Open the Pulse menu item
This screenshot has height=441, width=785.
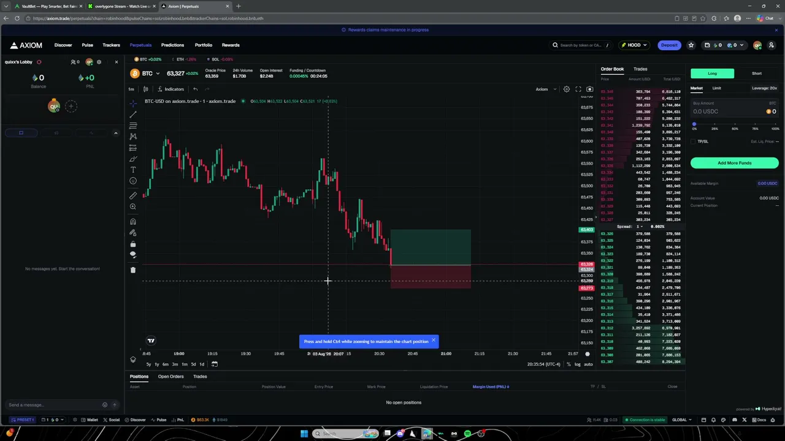[88, 45]
